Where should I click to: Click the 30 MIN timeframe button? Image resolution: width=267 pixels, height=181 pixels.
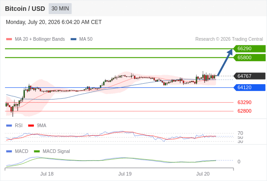[60, 9]
